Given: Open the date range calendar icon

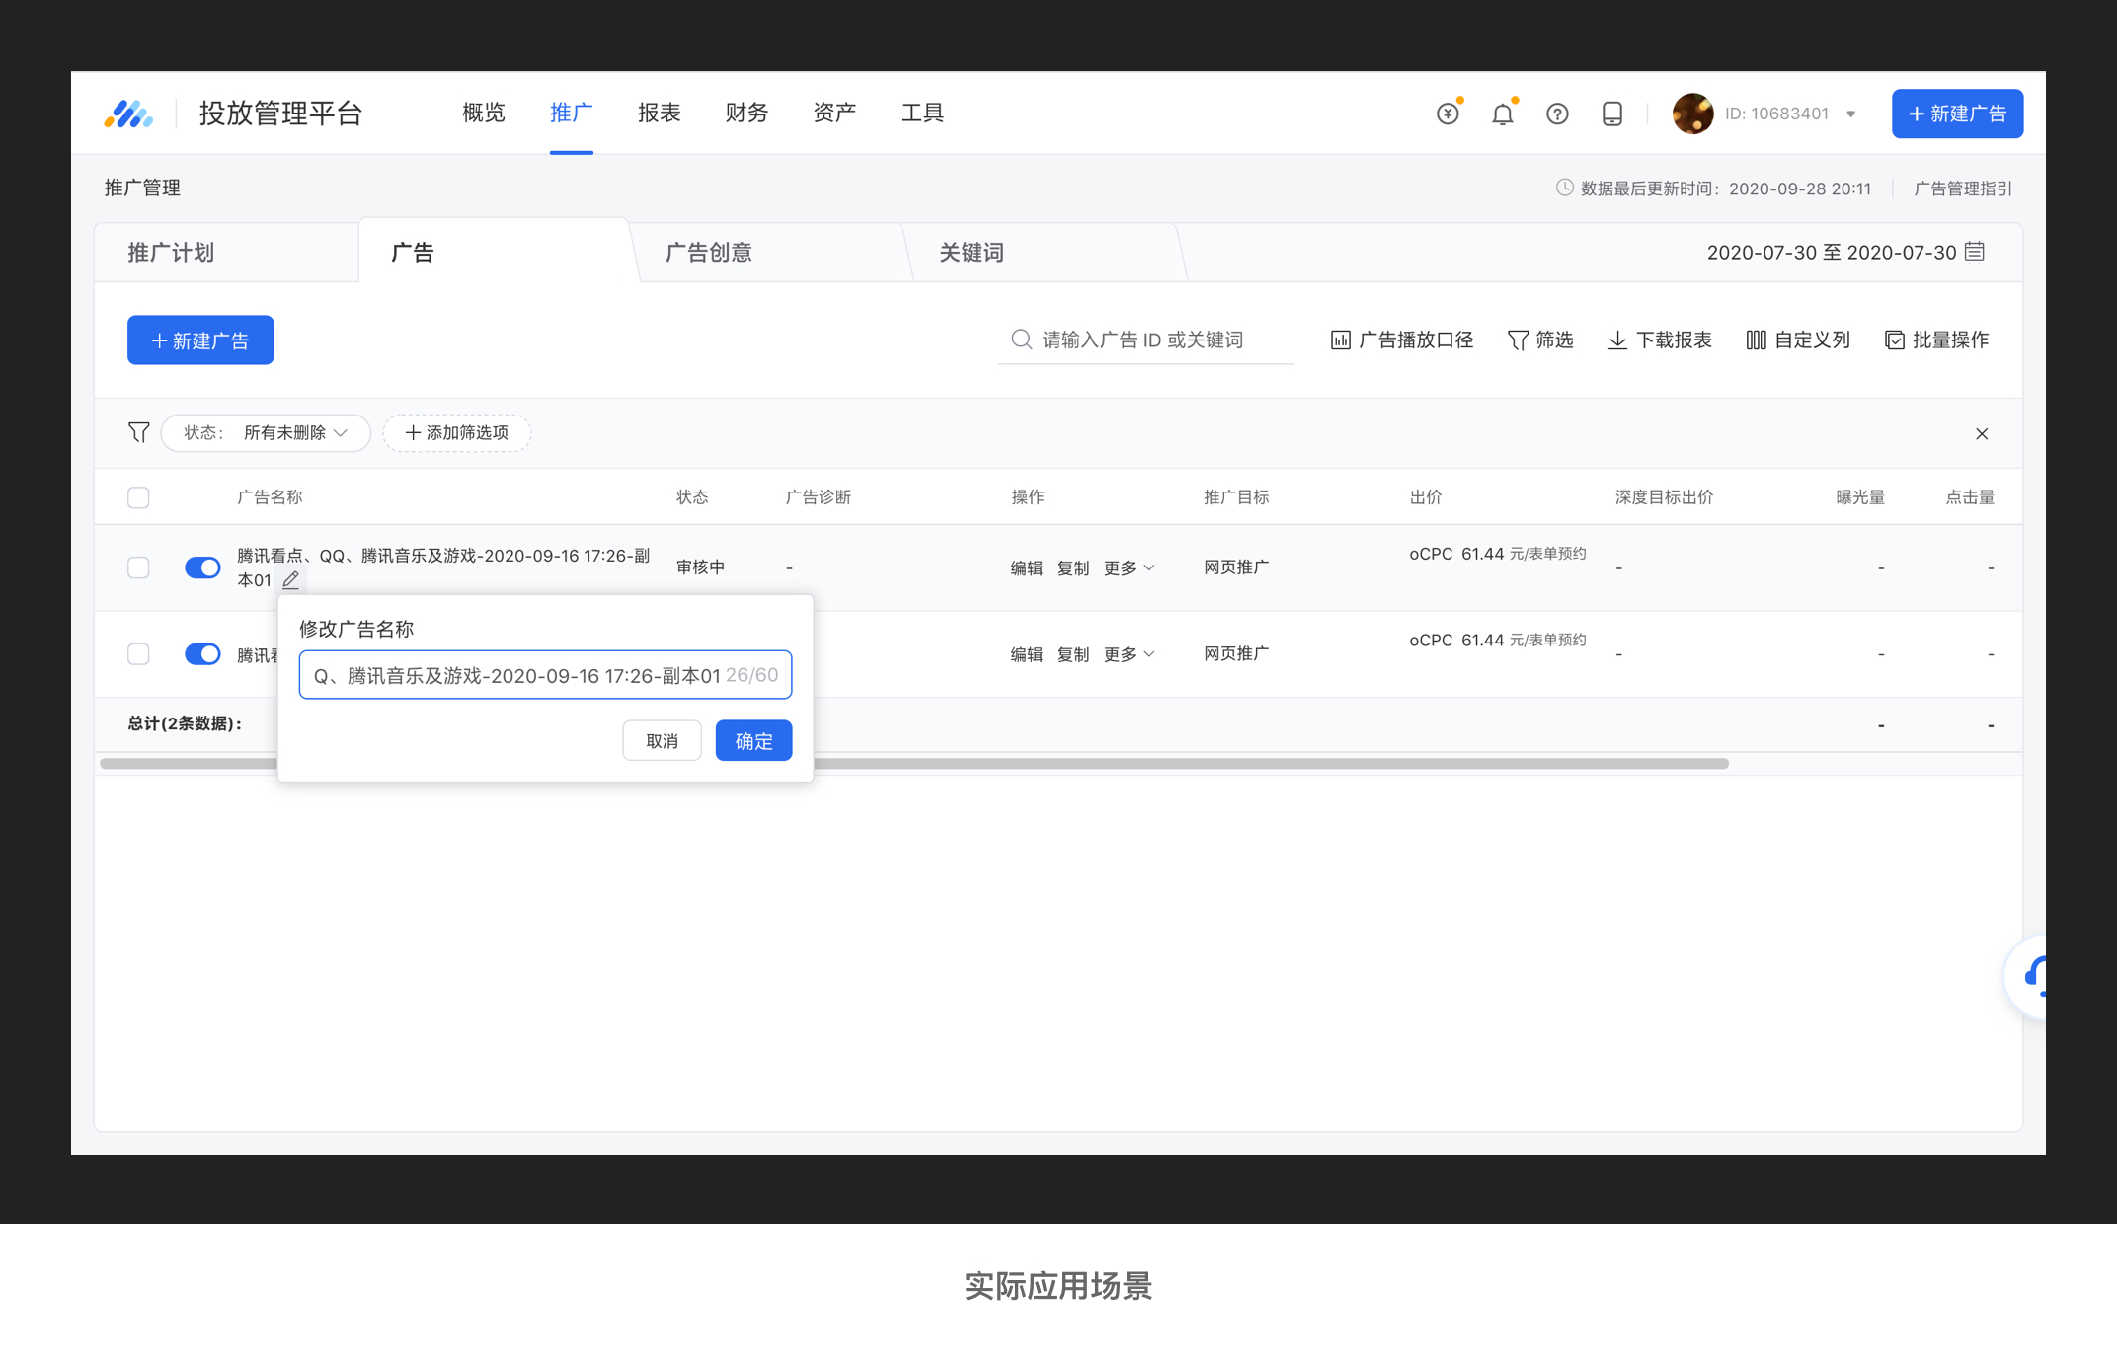Looking at the screenshot, I should coord(1974,252).
